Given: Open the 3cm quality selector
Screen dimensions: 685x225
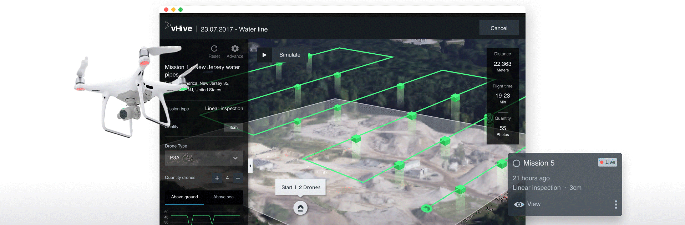Looking at the screenshot, I should click(233, 128).
